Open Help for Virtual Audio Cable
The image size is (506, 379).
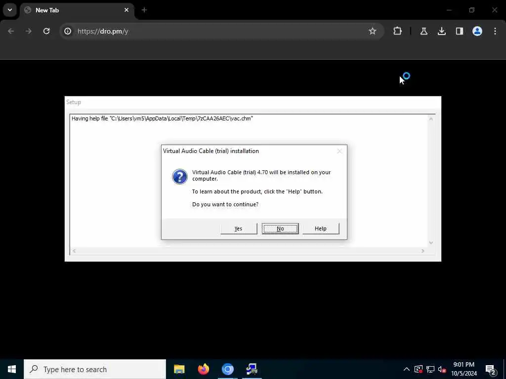pyautogui.click(x=320, y=228)
